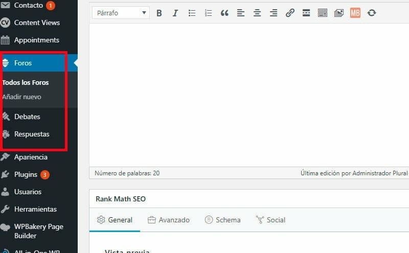Insert or edit a link
Screen dimensions: 409x253
290,13
